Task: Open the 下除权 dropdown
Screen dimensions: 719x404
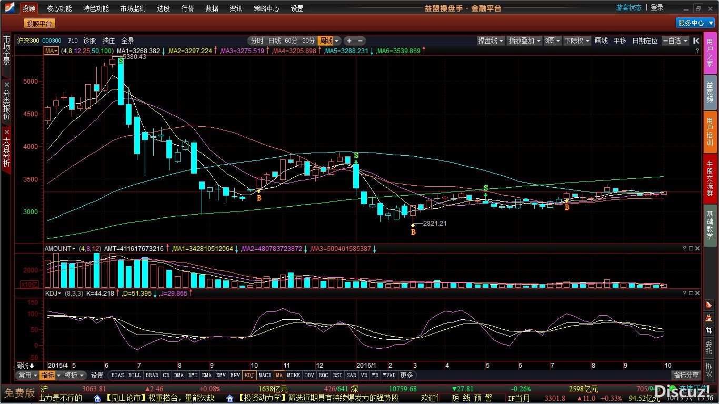Action: (x=577, y=41)
